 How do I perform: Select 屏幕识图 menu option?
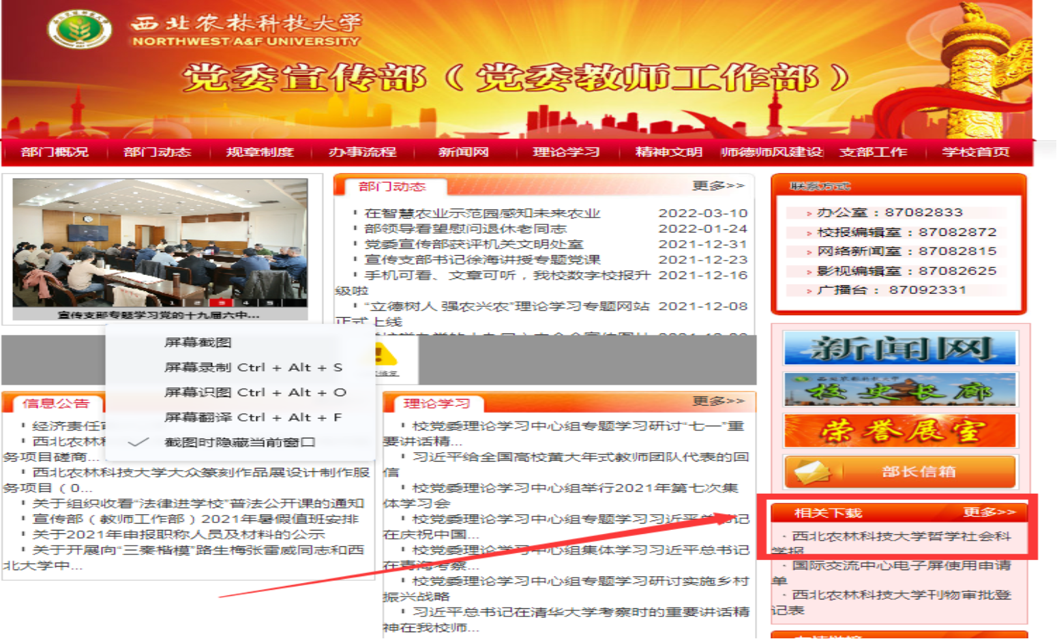tap(255, 393)
